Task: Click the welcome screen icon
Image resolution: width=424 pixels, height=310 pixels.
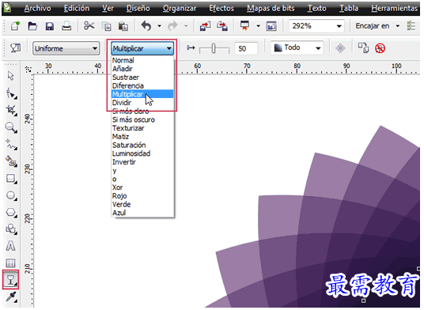Action: tap(271, 26)
